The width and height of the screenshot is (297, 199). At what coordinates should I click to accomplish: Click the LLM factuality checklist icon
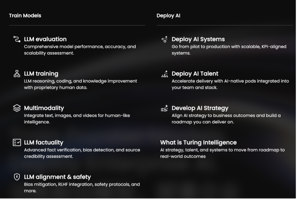tap(17, 142)
